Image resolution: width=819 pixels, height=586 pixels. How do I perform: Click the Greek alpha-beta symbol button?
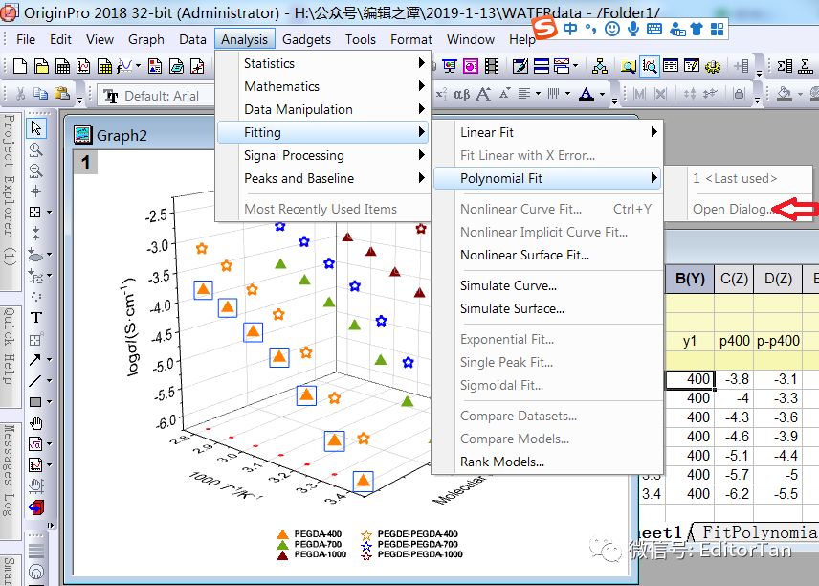tap(462, 94)
